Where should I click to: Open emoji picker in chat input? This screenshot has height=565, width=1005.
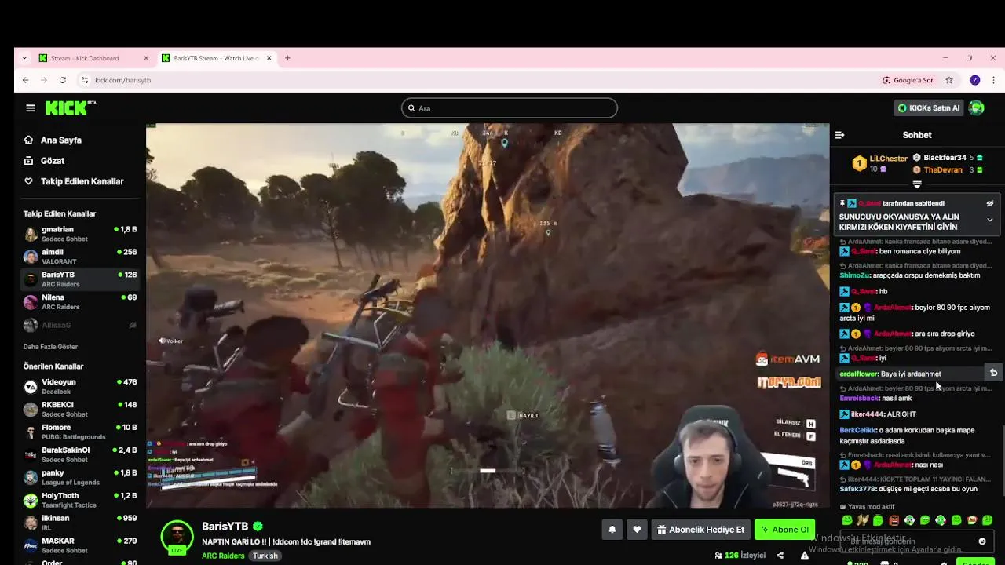point(981,541)
